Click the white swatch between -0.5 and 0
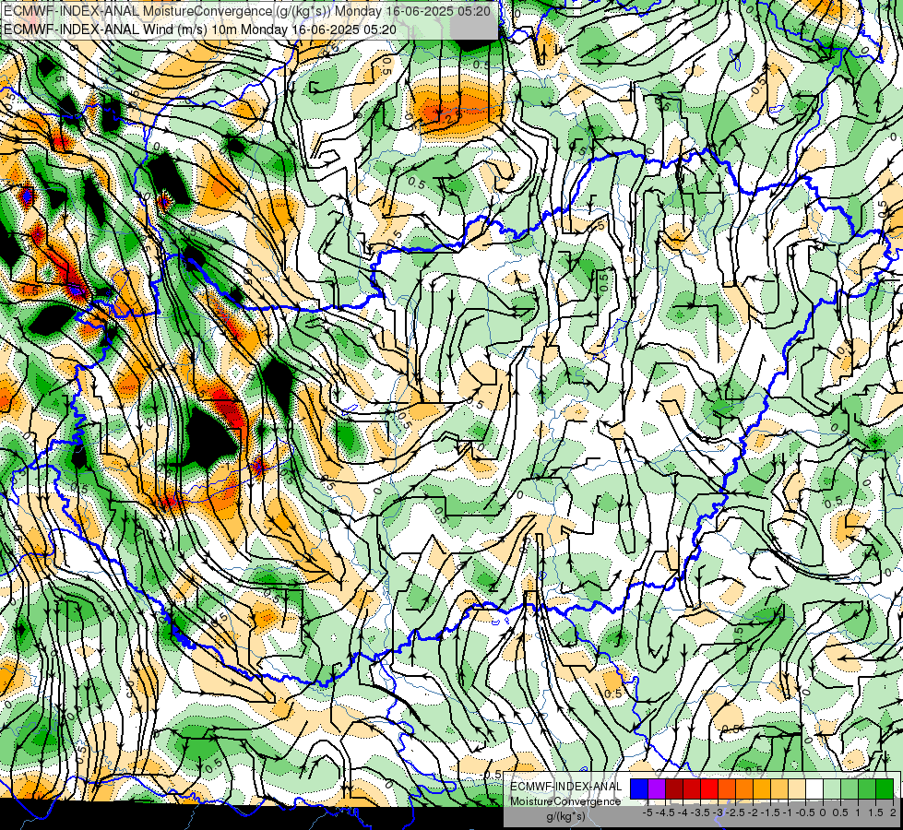Viewport: 903px width, 830px height. [x=814, y=789]
